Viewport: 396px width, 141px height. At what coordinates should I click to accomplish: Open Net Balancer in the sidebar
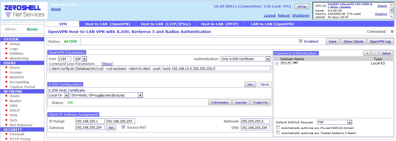21,125
